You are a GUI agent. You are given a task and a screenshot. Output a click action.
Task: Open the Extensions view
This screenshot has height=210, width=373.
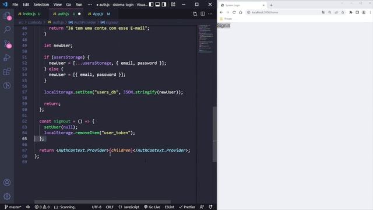point(7,71)
